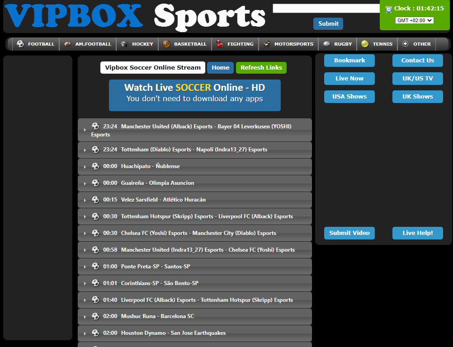Open the MOTORSPORTS menu item
453x347 pixels.
coord(288,44)
